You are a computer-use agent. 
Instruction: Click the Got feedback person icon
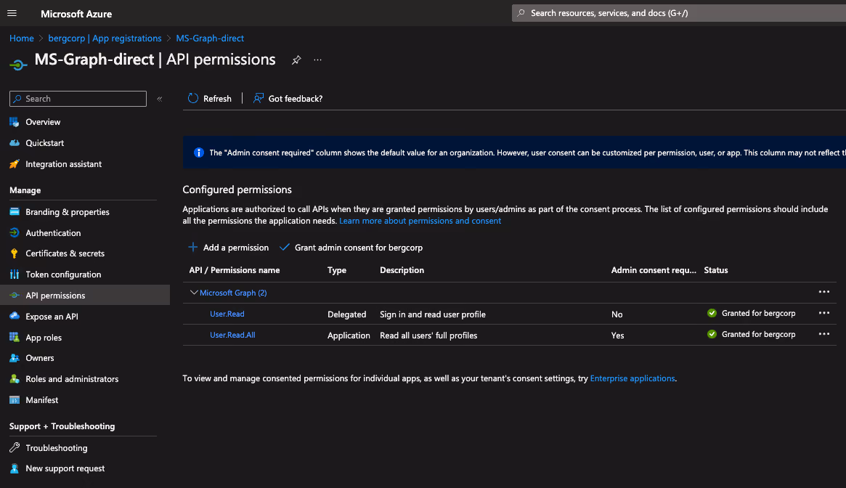coord(259,98)
